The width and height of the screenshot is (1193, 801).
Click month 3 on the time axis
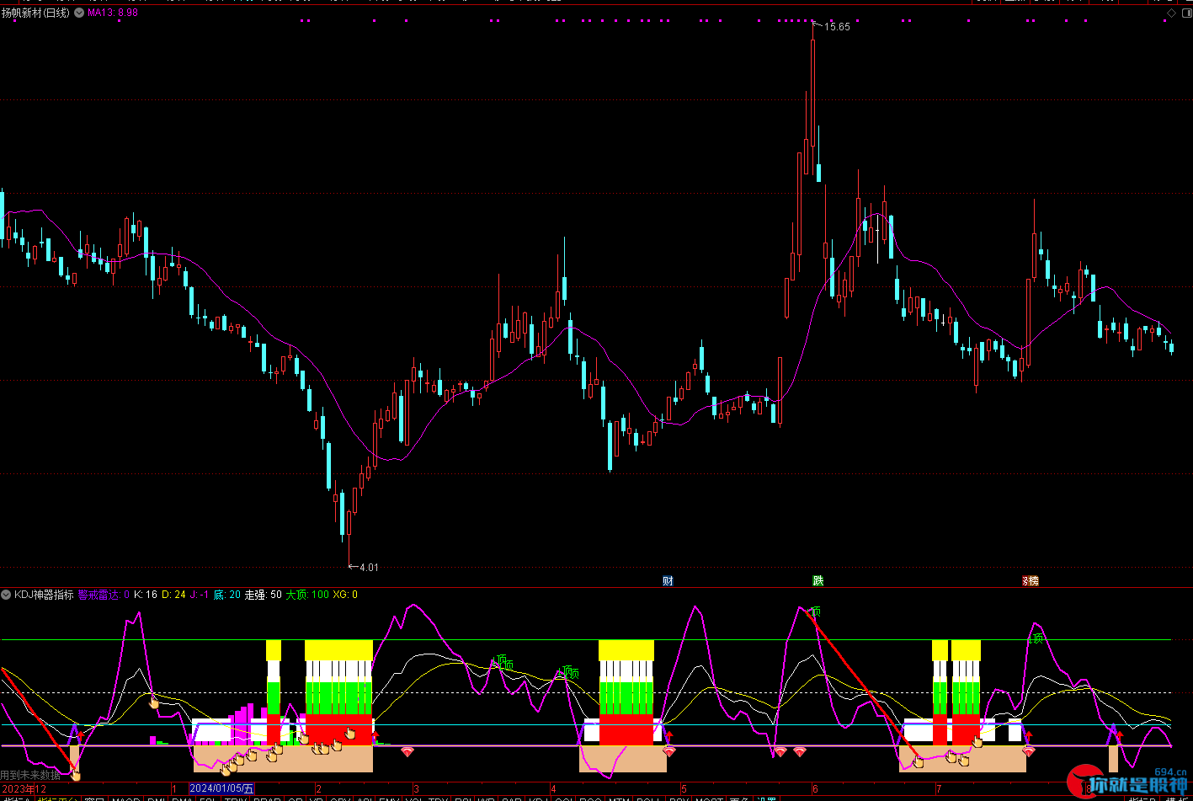416,790
